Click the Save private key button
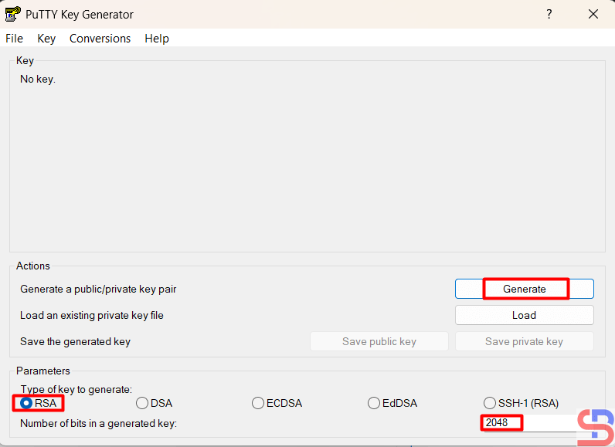Screen dimensions: 615x447 (x=524, y=341)
